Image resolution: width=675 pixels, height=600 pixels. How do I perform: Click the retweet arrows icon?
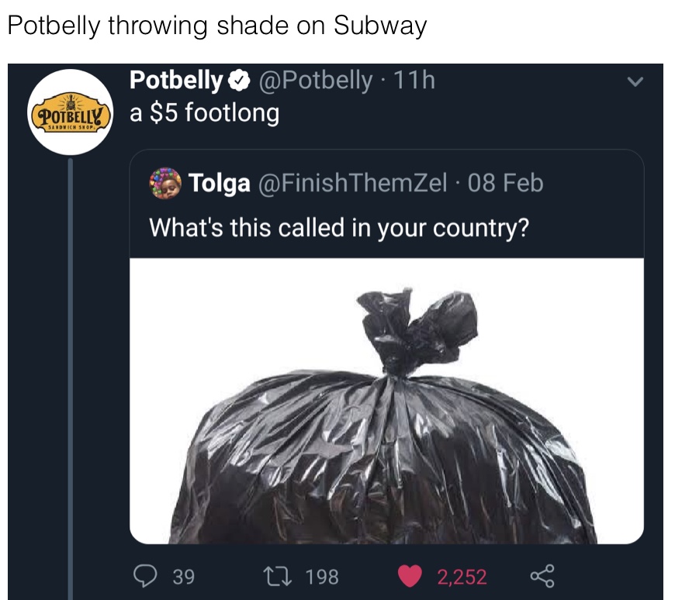point(278,576)
